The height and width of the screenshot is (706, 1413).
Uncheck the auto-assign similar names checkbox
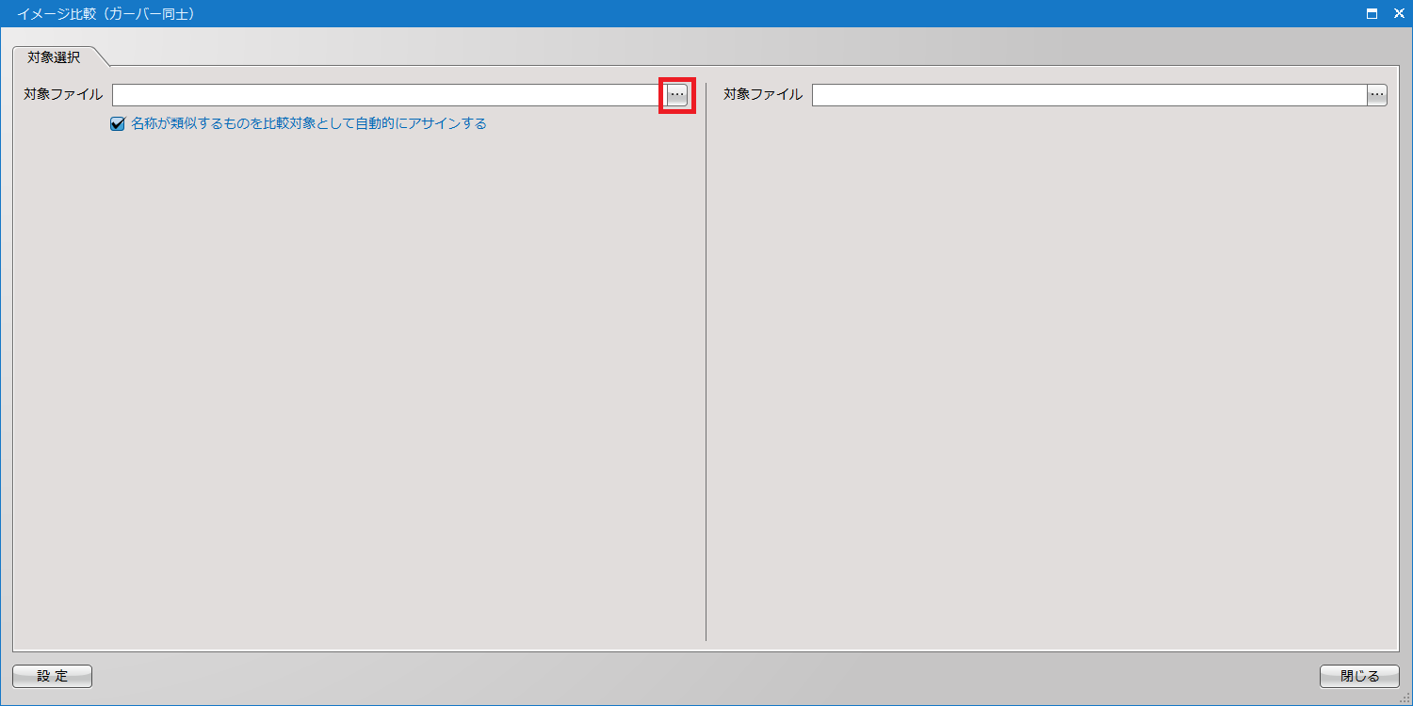(x=118, y=123)
